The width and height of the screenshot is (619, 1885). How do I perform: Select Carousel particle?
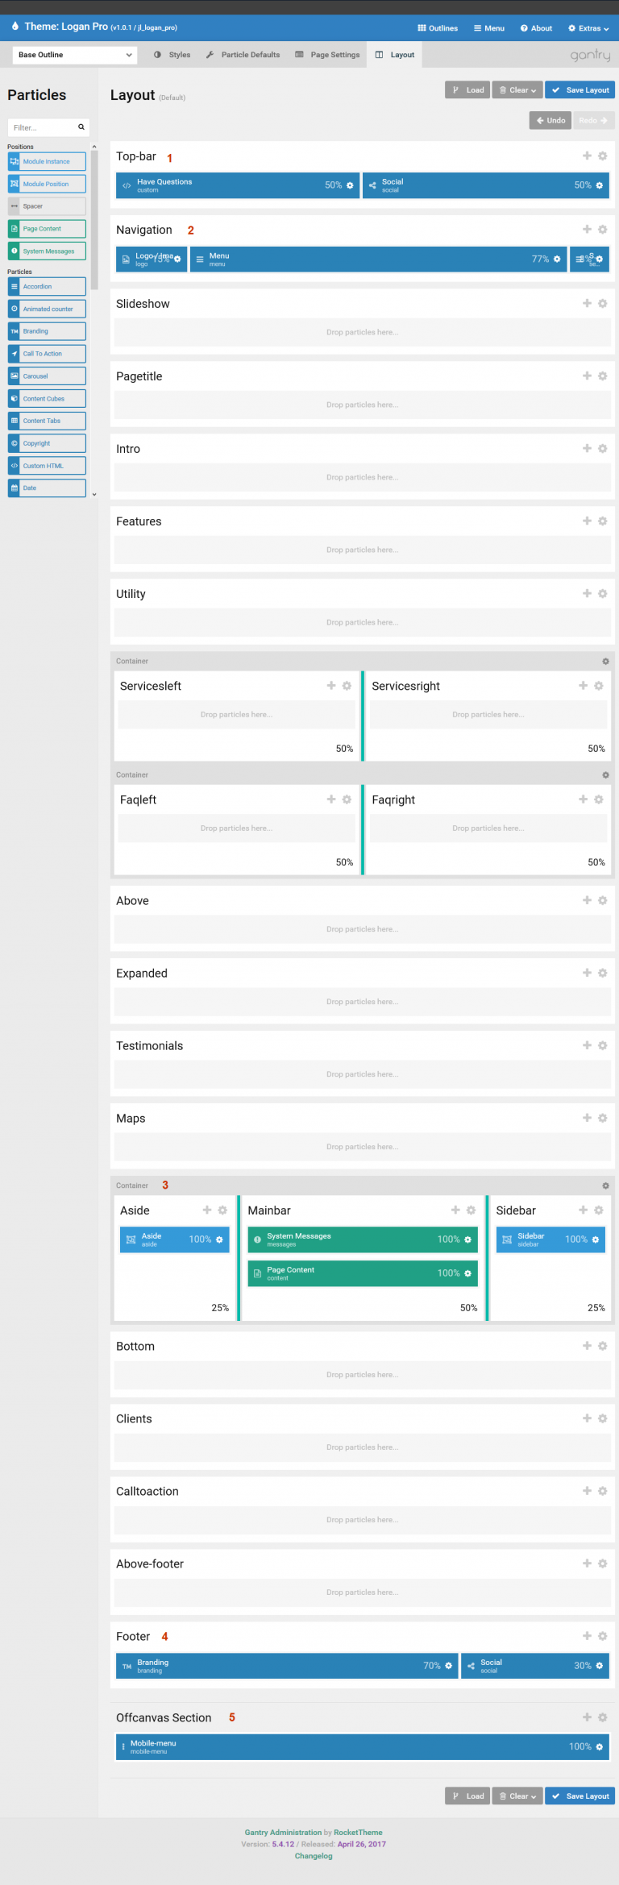(x=47, y=376)
